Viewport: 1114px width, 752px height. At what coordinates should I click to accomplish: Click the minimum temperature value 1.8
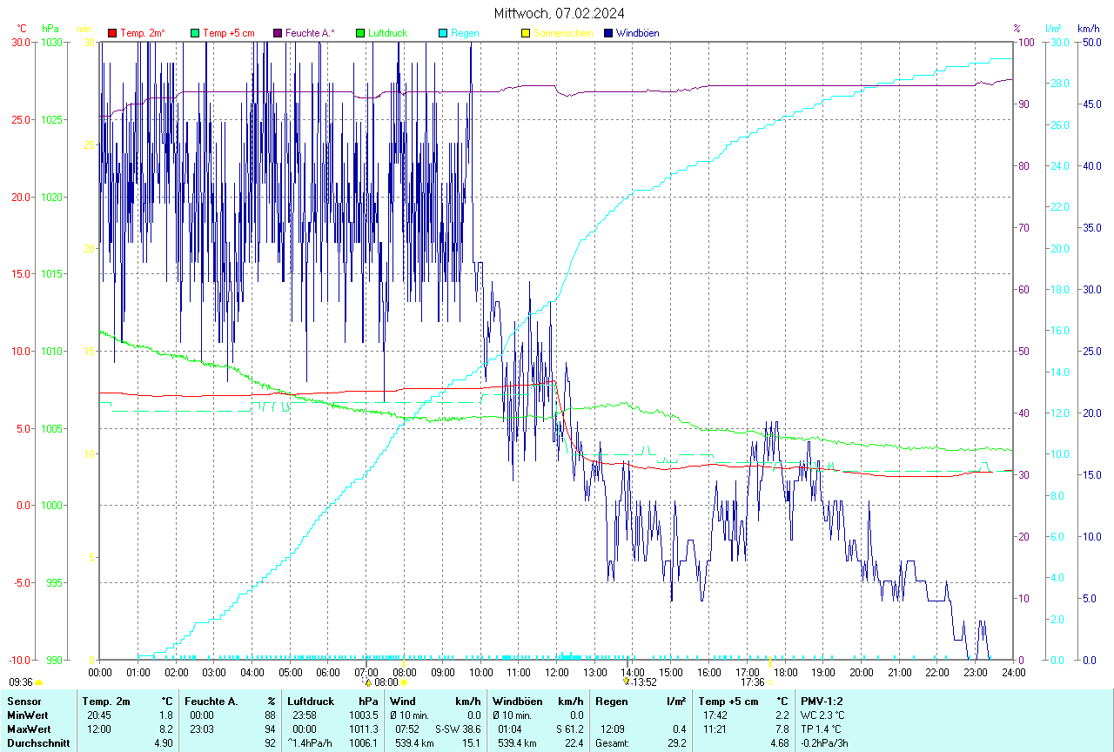(167, 715)
